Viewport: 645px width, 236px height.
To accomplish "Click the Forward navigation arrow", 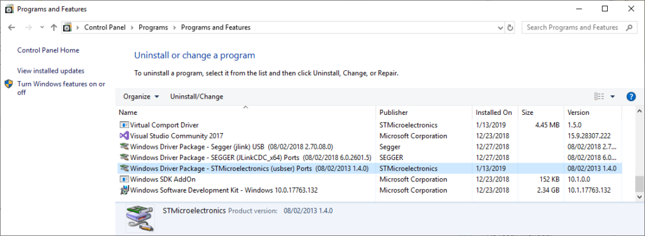I will pos(28,28).
